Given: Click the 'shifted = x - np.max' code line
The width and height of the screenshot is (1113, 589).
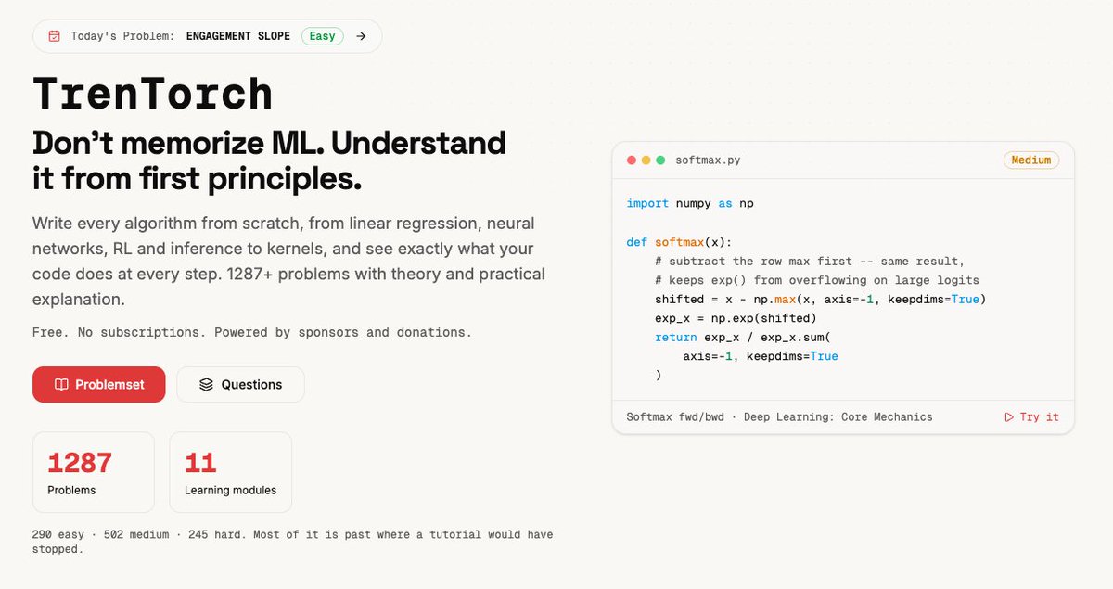Looking at the screenshot, I should click(x=820, y=300).
